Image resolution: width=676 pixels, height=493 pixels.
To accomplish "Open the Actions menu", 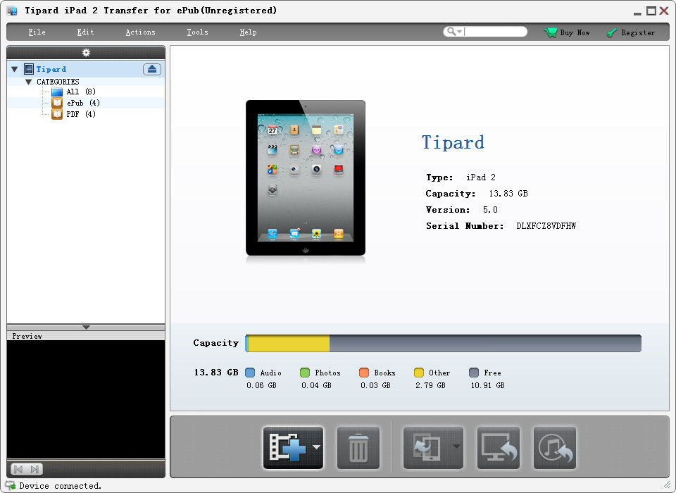I will coord(141,32).
